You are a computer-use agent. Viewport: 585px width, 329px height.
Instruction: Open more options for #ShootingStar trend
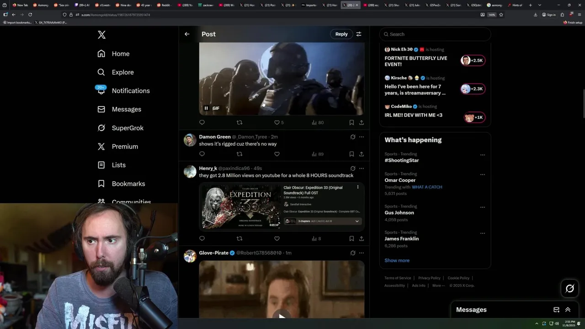tap(482, 155)
